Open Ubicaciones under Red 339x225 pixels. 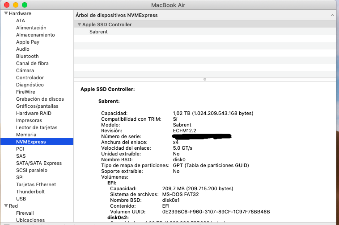30,220
